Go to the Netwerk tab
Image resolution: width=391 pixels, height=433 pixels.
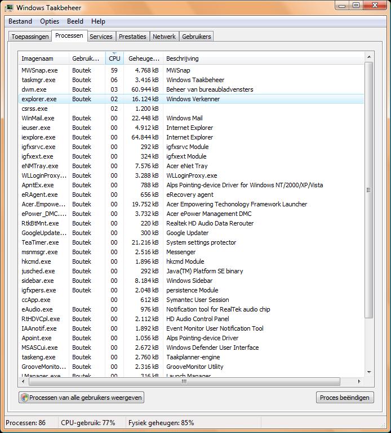164,37
